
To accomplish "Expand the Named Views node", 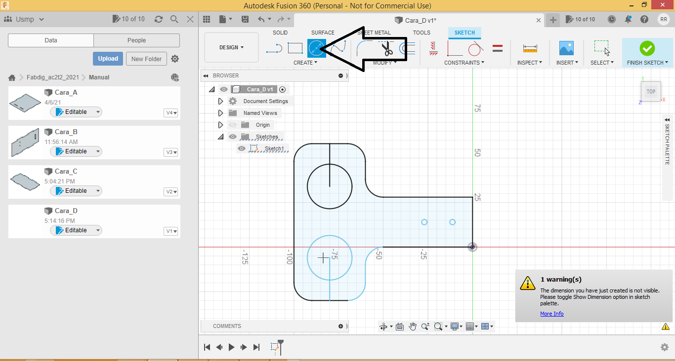I will [221, 113].
